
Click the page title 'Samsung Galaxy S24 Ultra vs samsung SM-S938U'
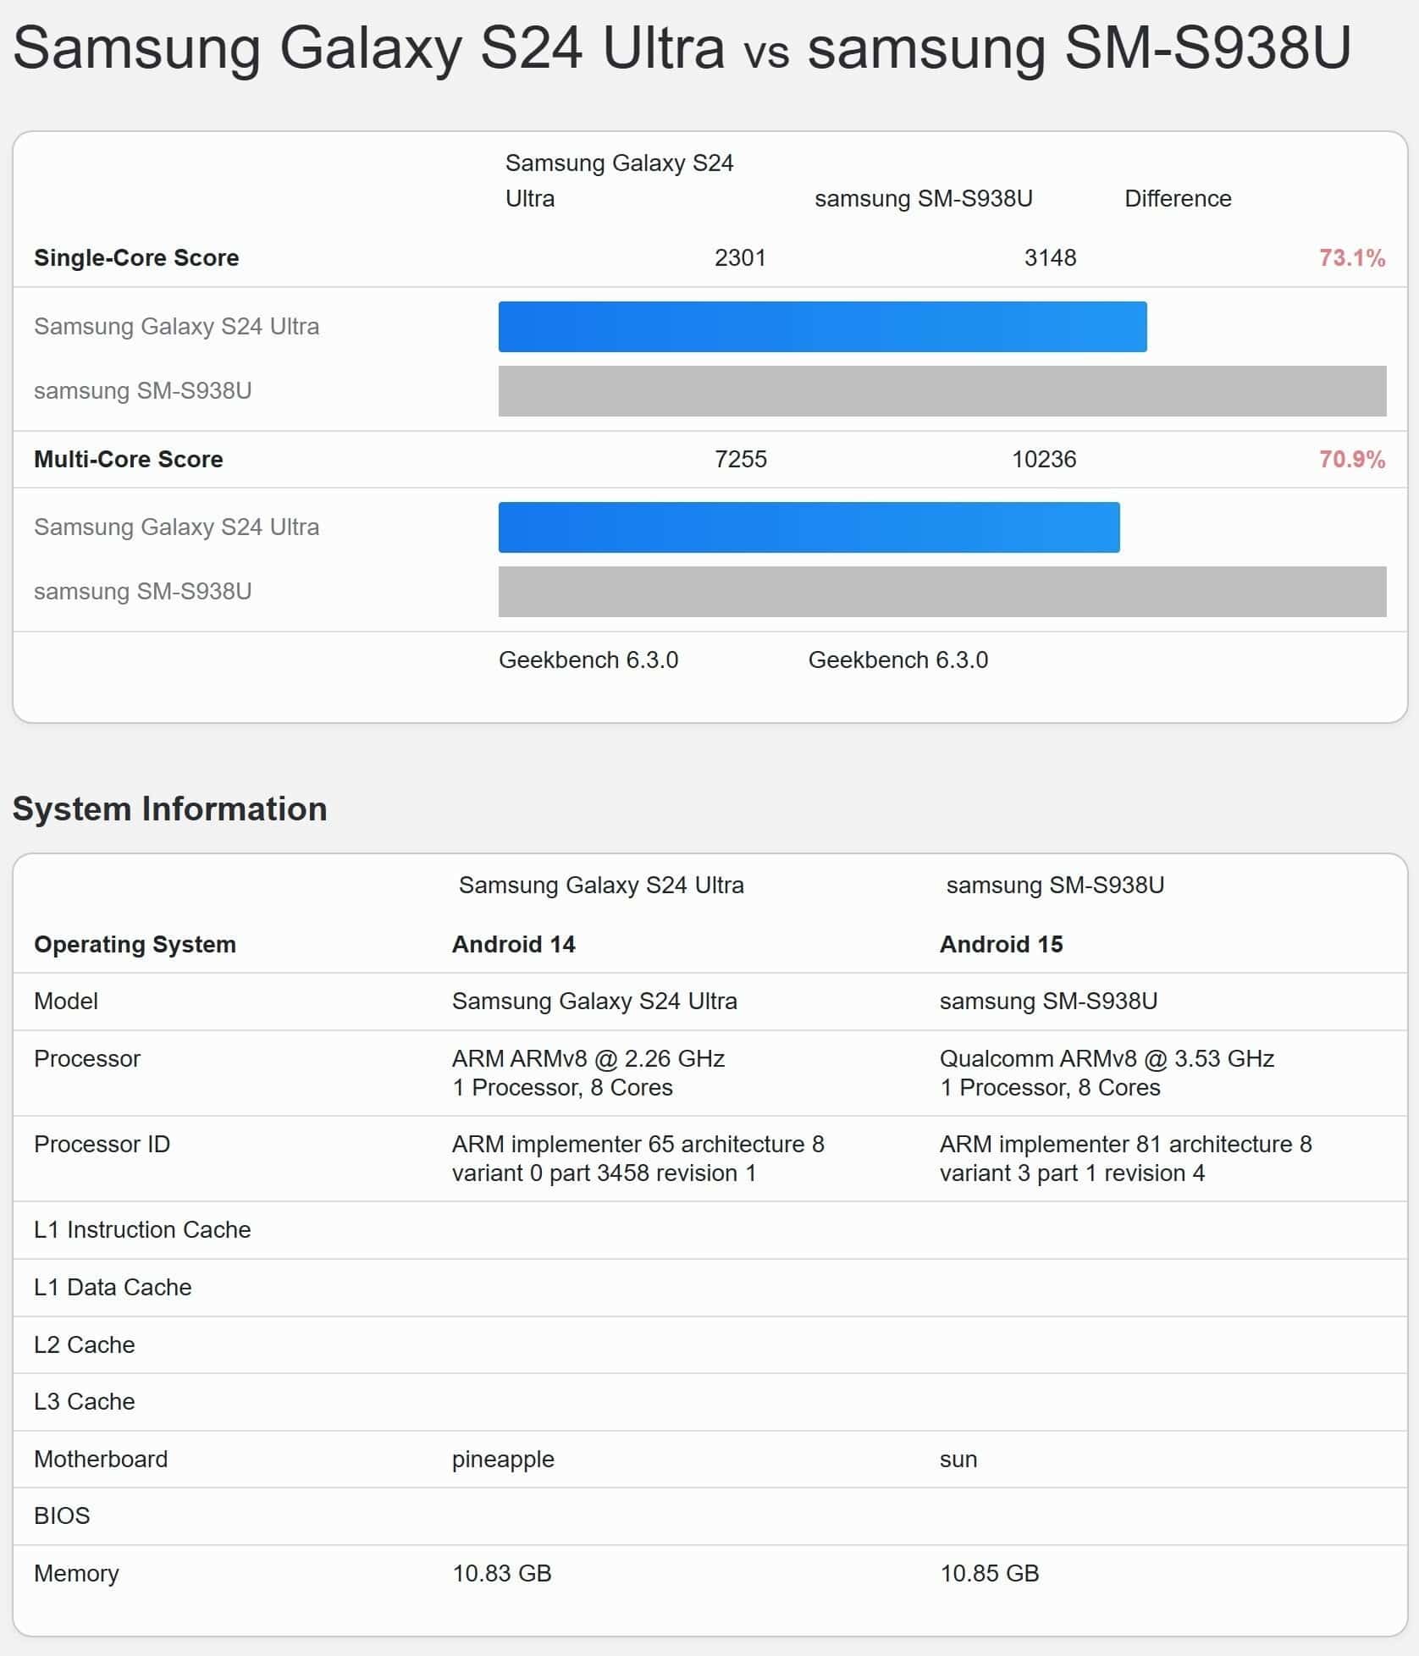pos(682,48)
